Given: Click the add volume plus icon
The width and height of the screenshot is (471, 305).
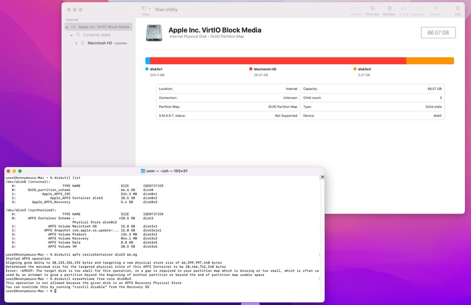Looking at the screenshot, I should click(352, 8).
